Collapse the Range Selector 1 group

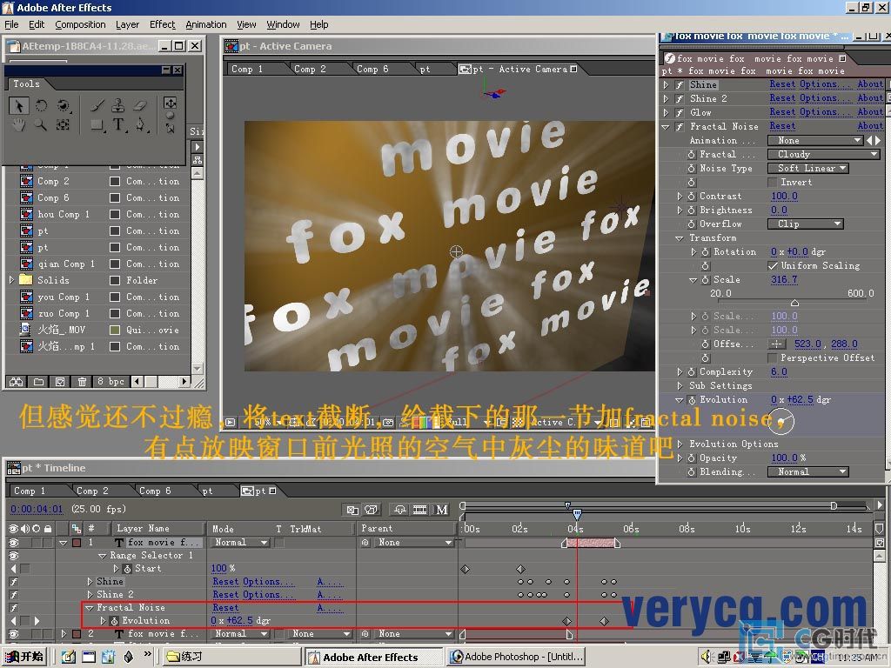point(103,556)
